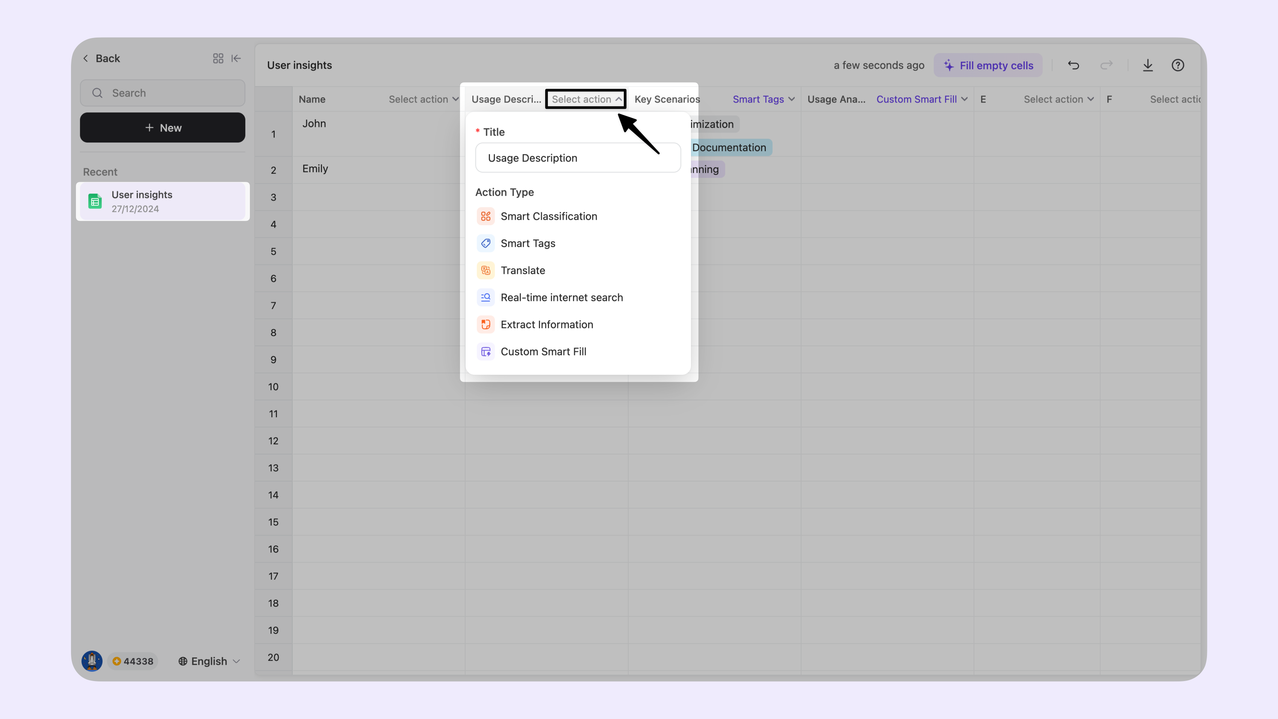Click the user avatar icon
The image size is (1278, 719).
tap(92, 661)
